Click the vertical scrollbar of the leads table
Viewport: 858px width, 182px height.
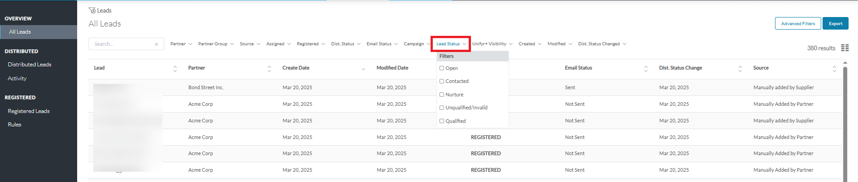tap(845, 123)
